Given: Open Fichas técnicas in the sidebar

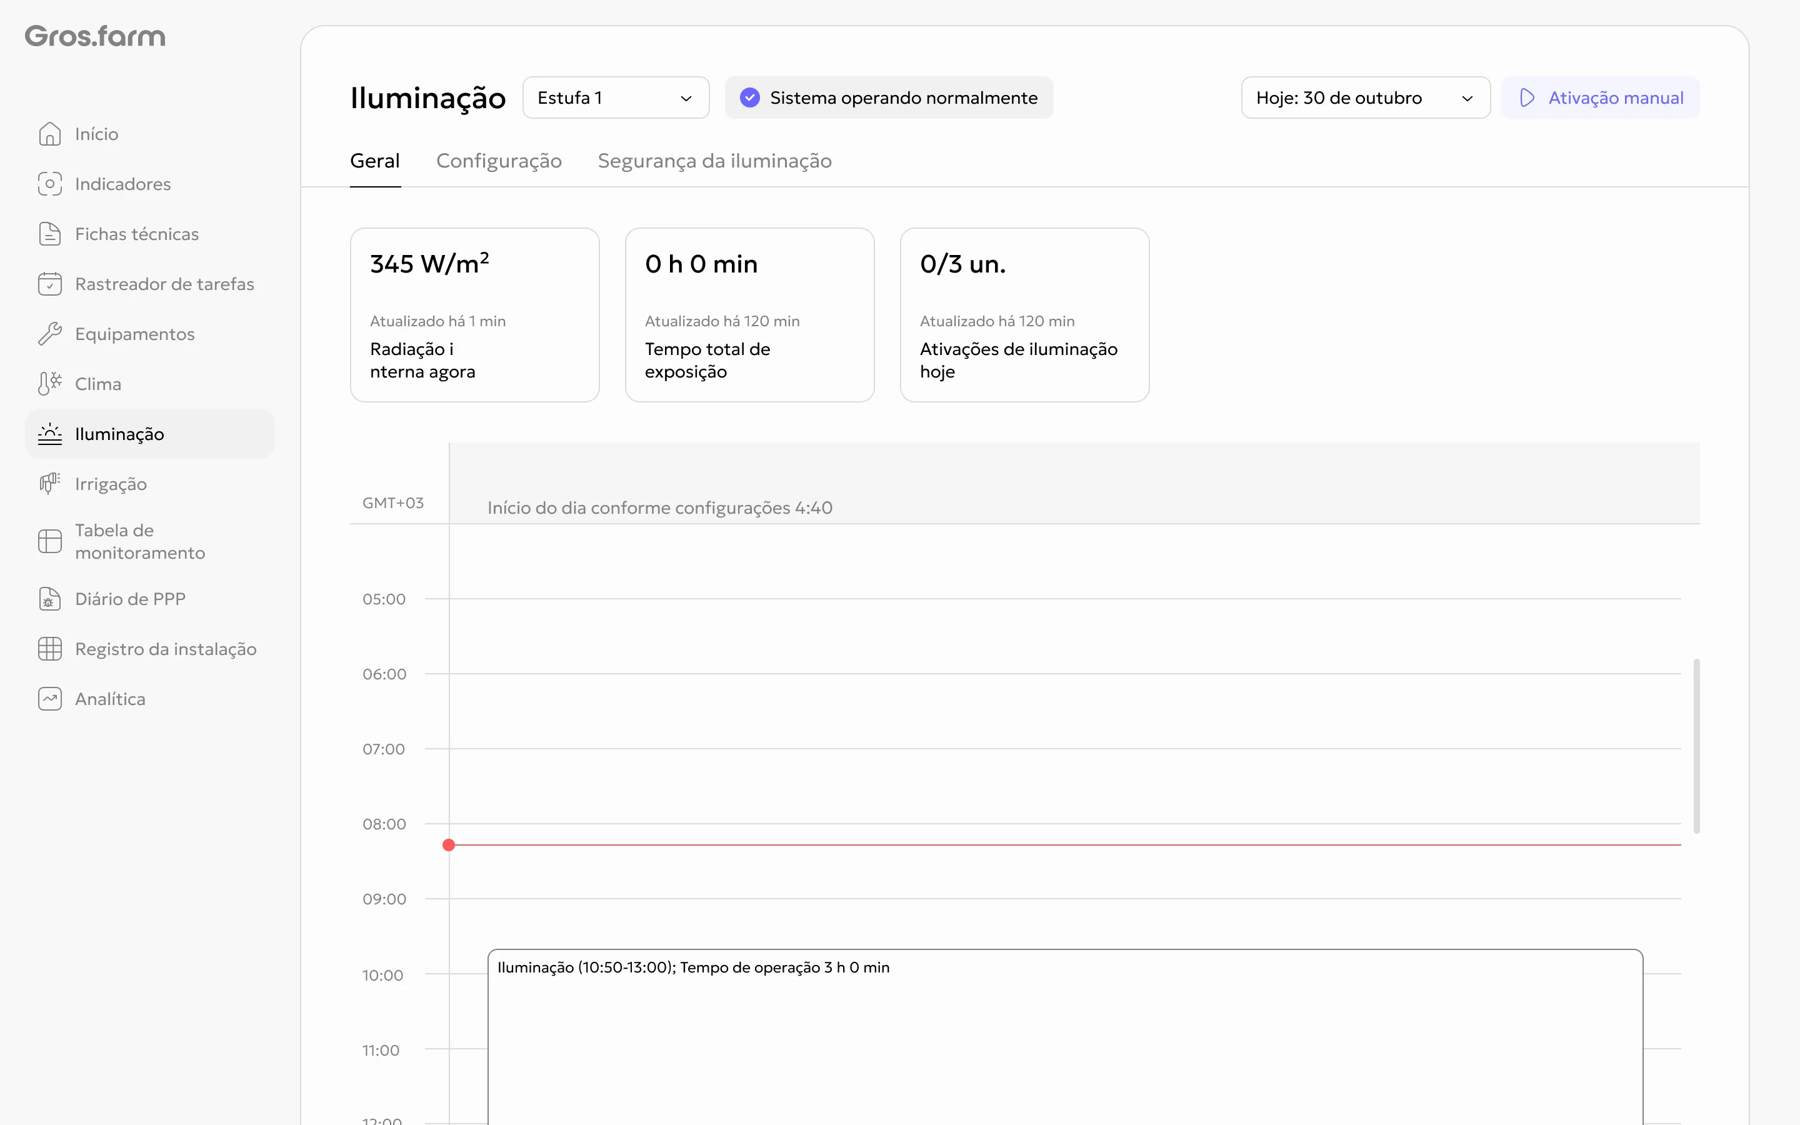Looking at the screenshot, I should point(150,234).
